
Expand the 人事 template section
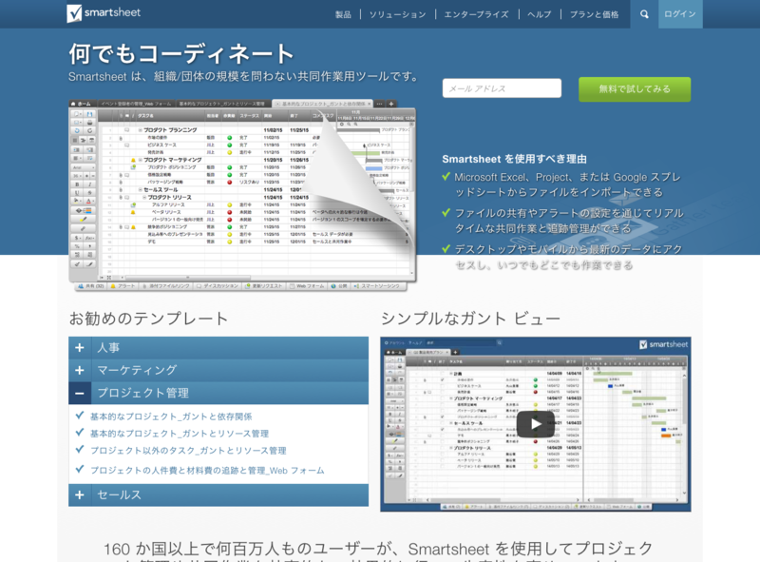pos(218,347)
